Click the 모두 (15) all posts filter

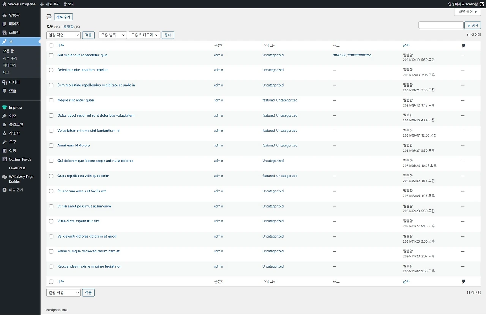point(53,27)
